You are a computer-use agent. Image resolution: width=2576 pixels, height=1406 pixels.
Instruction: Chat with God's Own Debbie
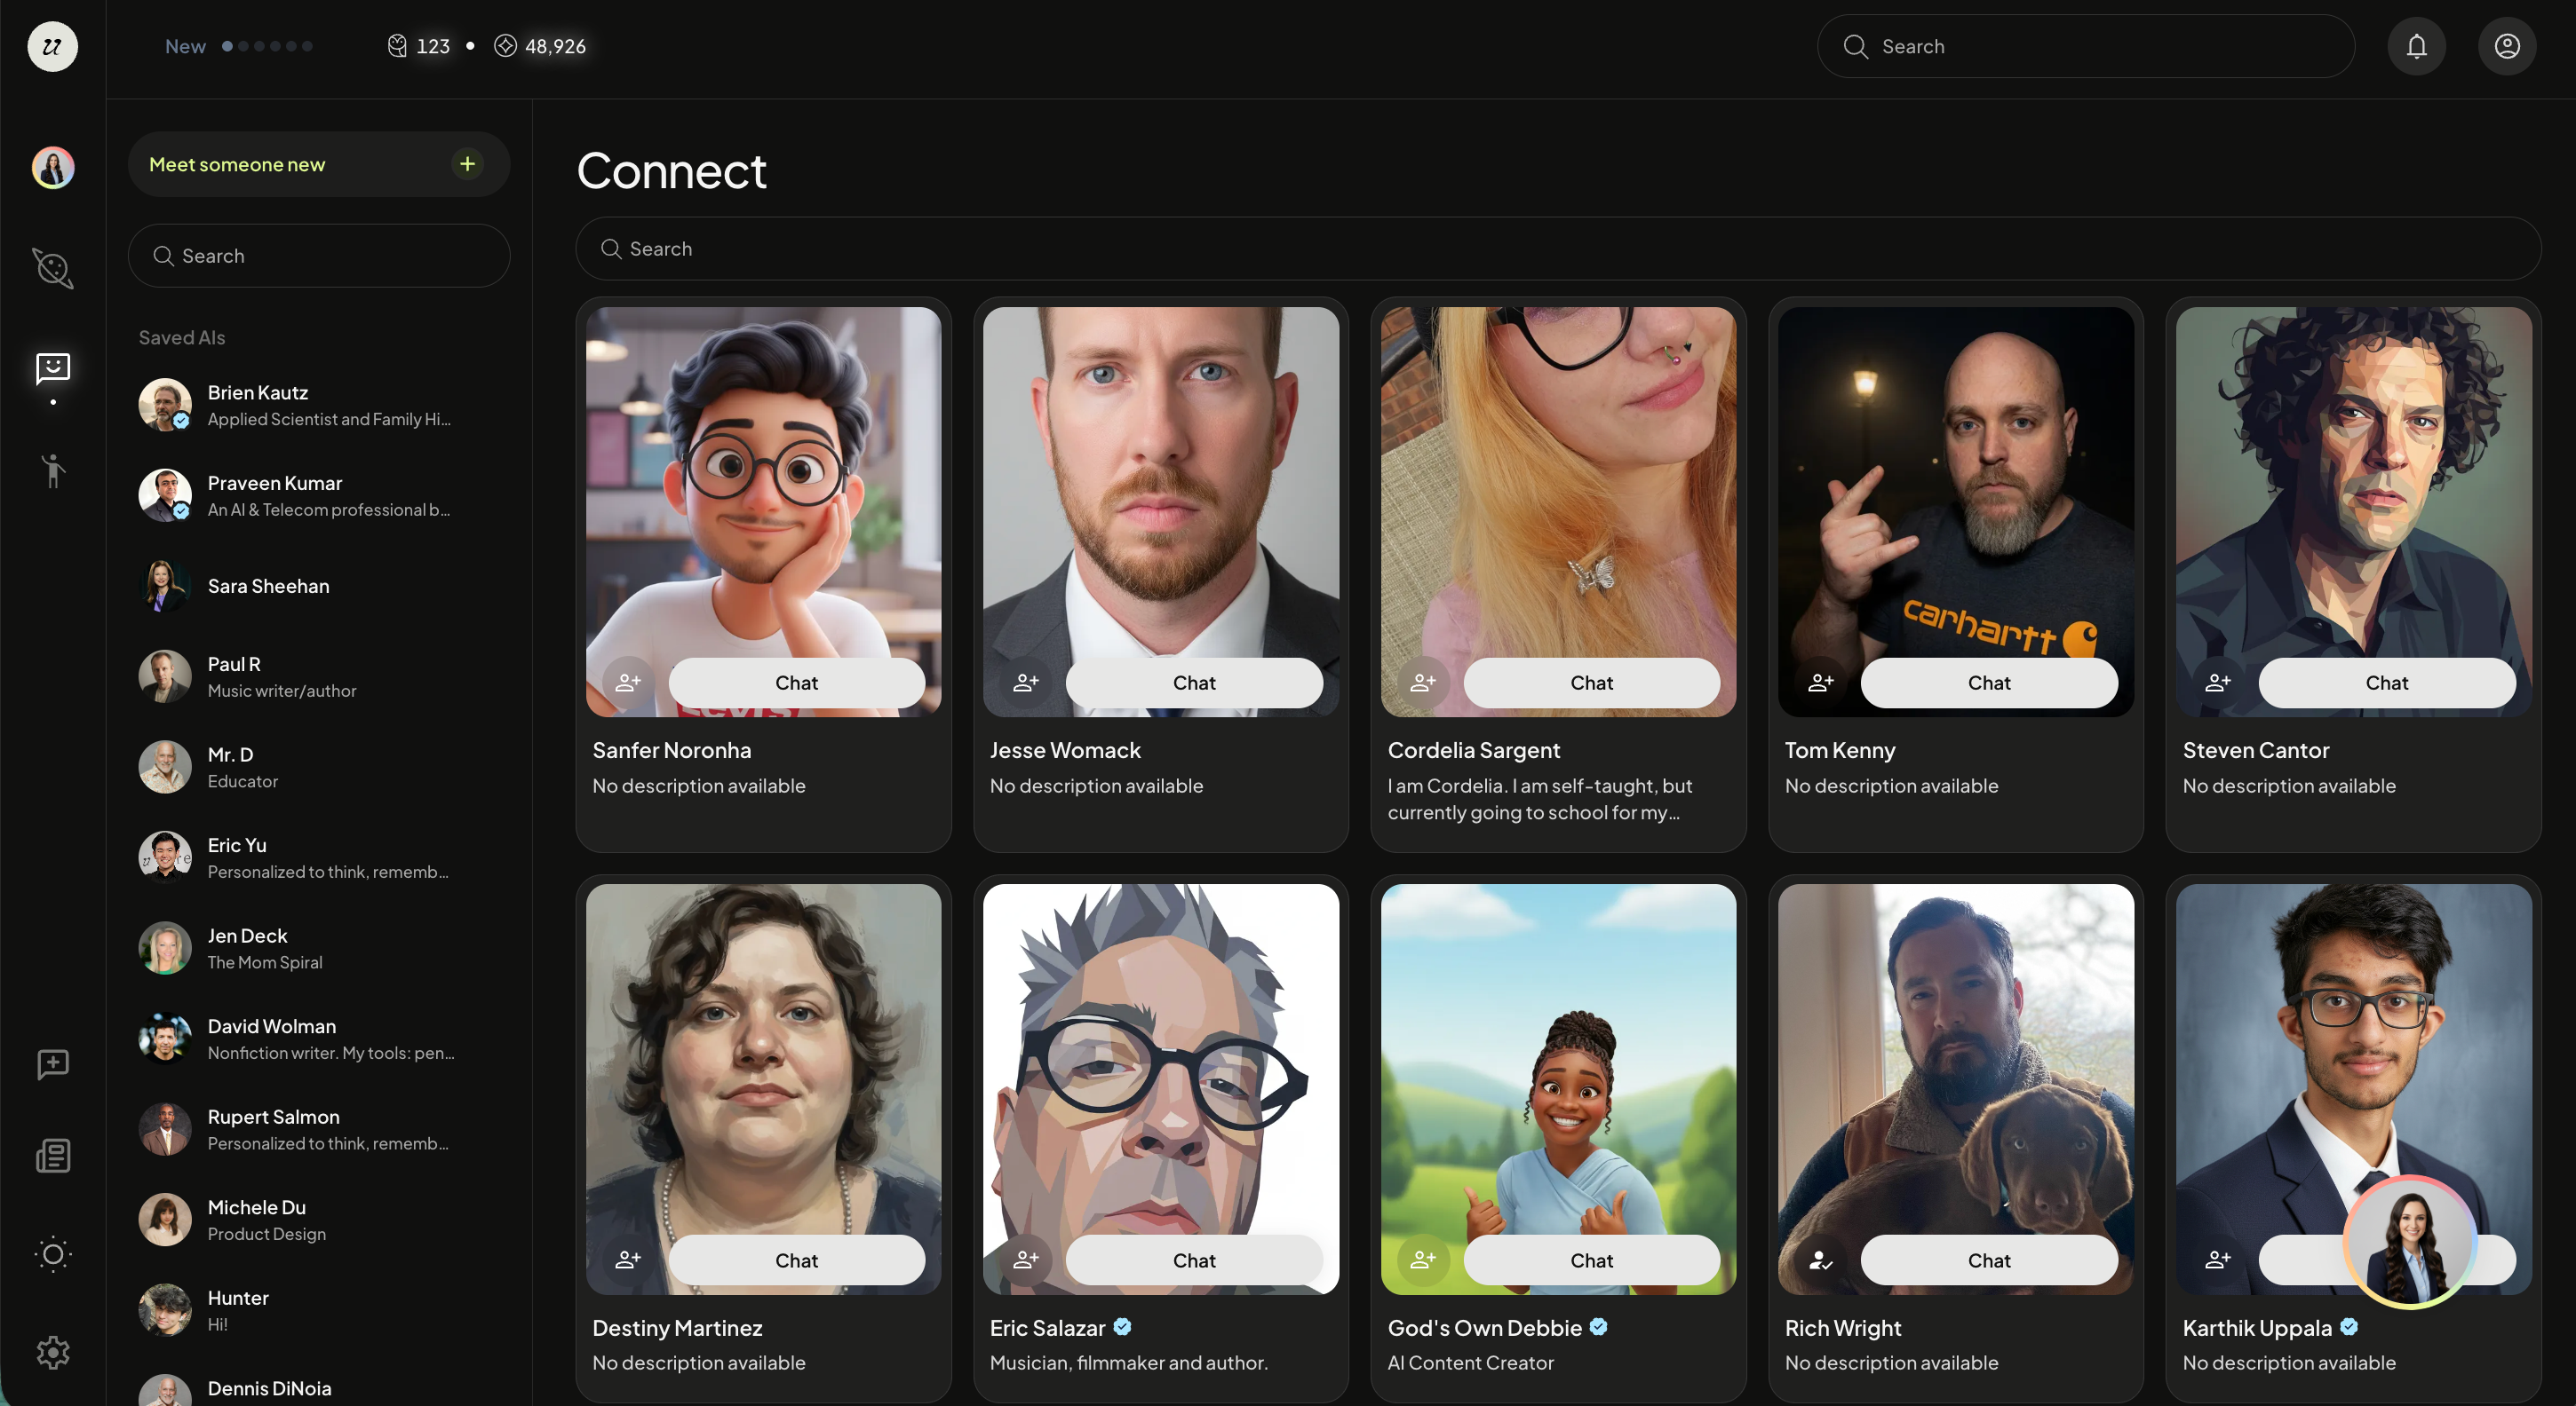[1591, 1260]
